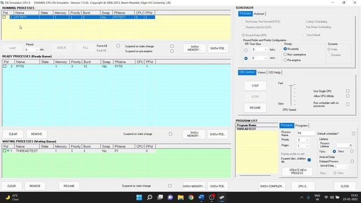
Task: Click Running Processes SHOW PCB button
Action: (218, 48)
